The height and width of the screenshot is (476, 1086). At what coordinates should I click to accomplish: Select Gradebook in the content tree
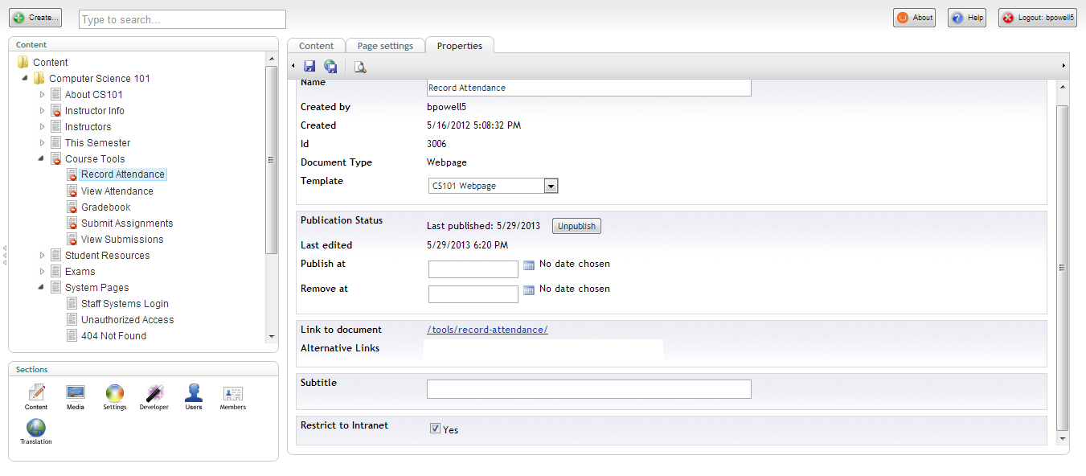tap(105, 207)
